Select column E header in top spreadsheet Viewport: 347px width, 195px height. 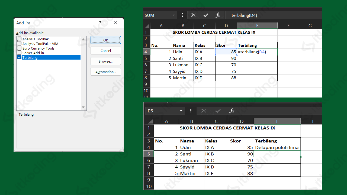pos(257,26)
